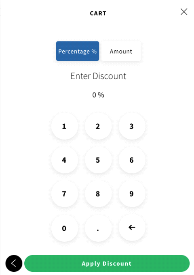Click the CART title text
Screen dimensions: 194x275
(98, 13)
